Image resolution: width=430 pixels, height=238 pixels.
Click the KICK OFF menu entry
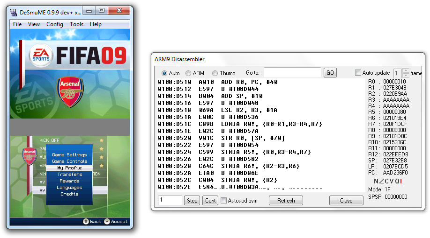(49, 140)
